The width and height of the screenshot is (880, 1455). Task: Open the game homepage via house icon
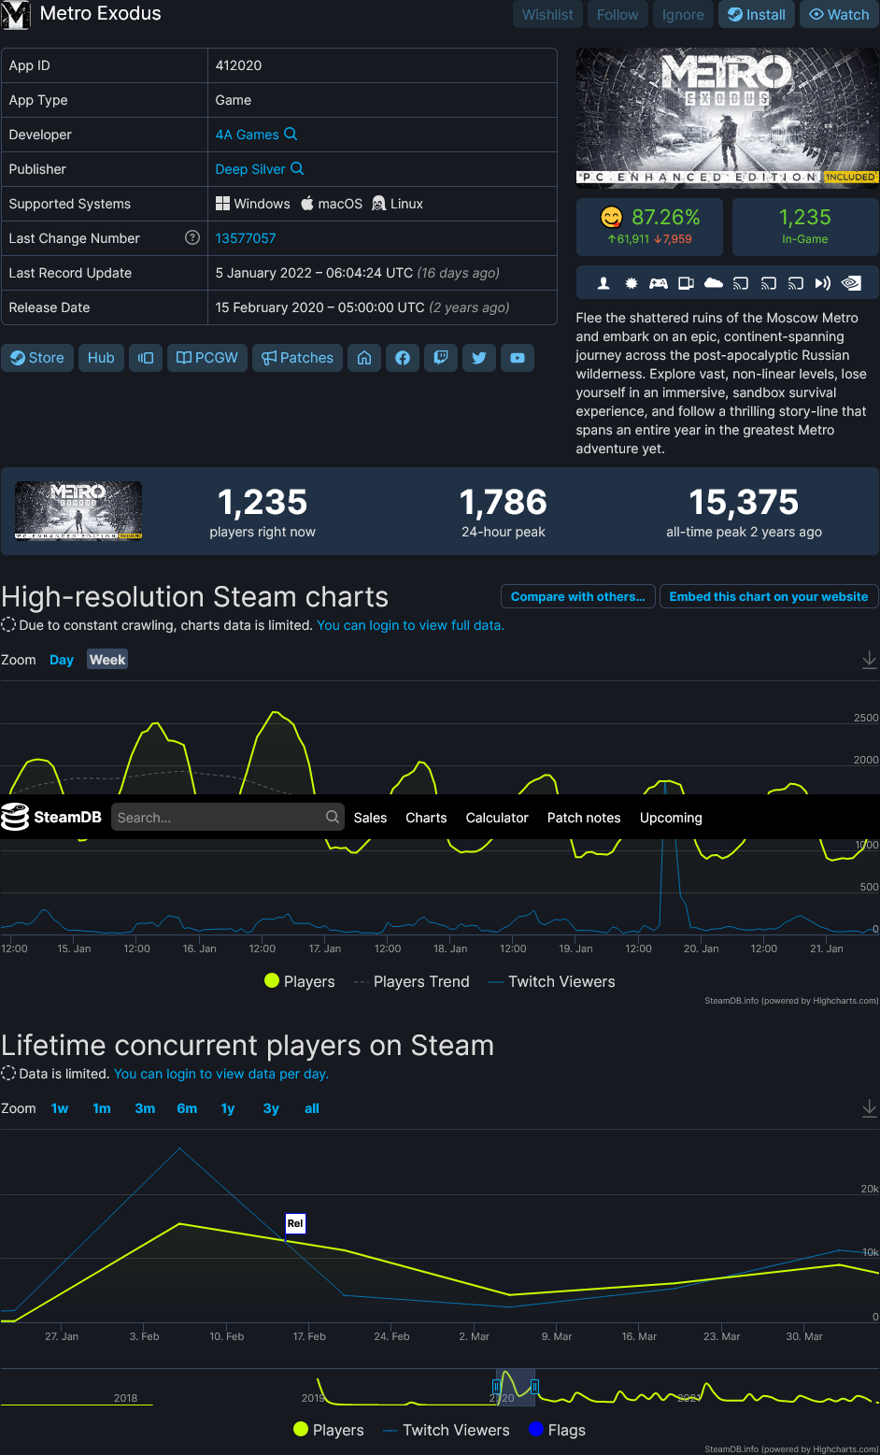364,358
